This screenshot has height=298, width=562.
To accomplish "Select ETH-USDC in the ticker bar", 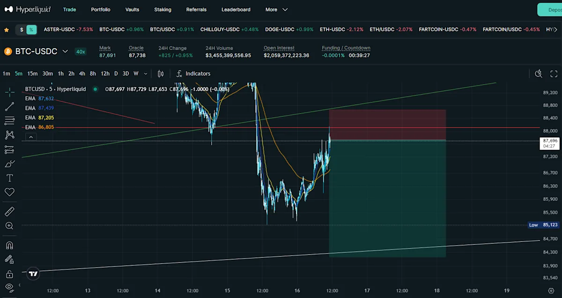I will pyautogui.click(x=341, y=29).
